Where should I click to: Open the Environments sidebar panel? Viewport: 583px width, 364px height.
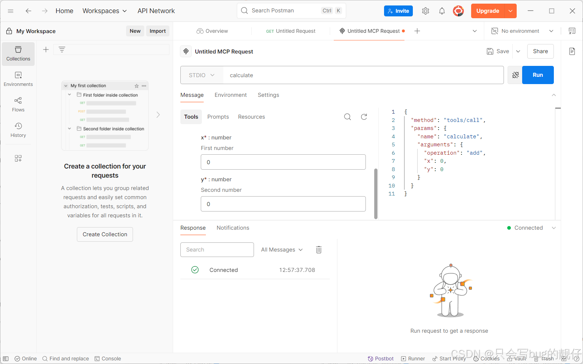(18, 79)
